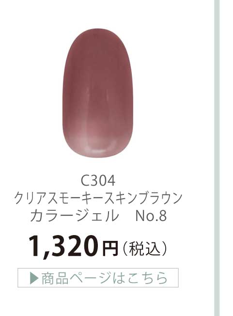Click the triangle arrow icon in the button

pyautogui.click(x=34, y=278)
